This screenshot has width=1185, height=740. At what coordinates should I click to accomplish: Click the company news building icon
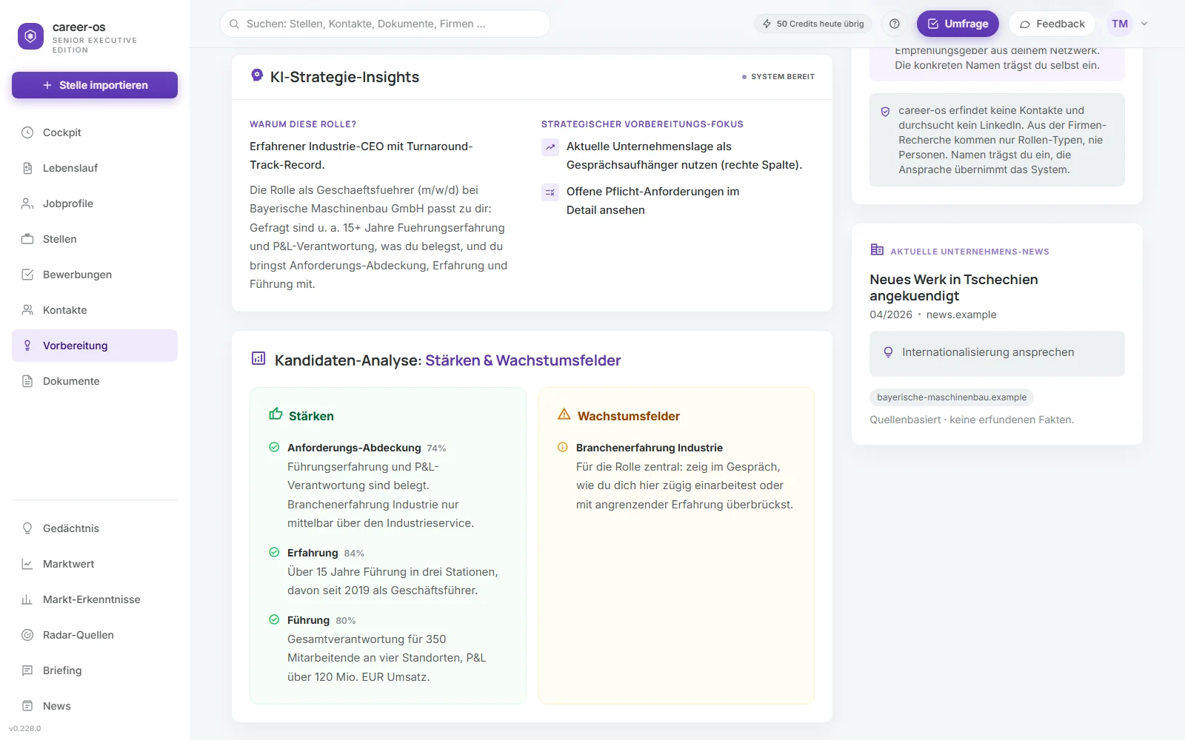[877, 250]
